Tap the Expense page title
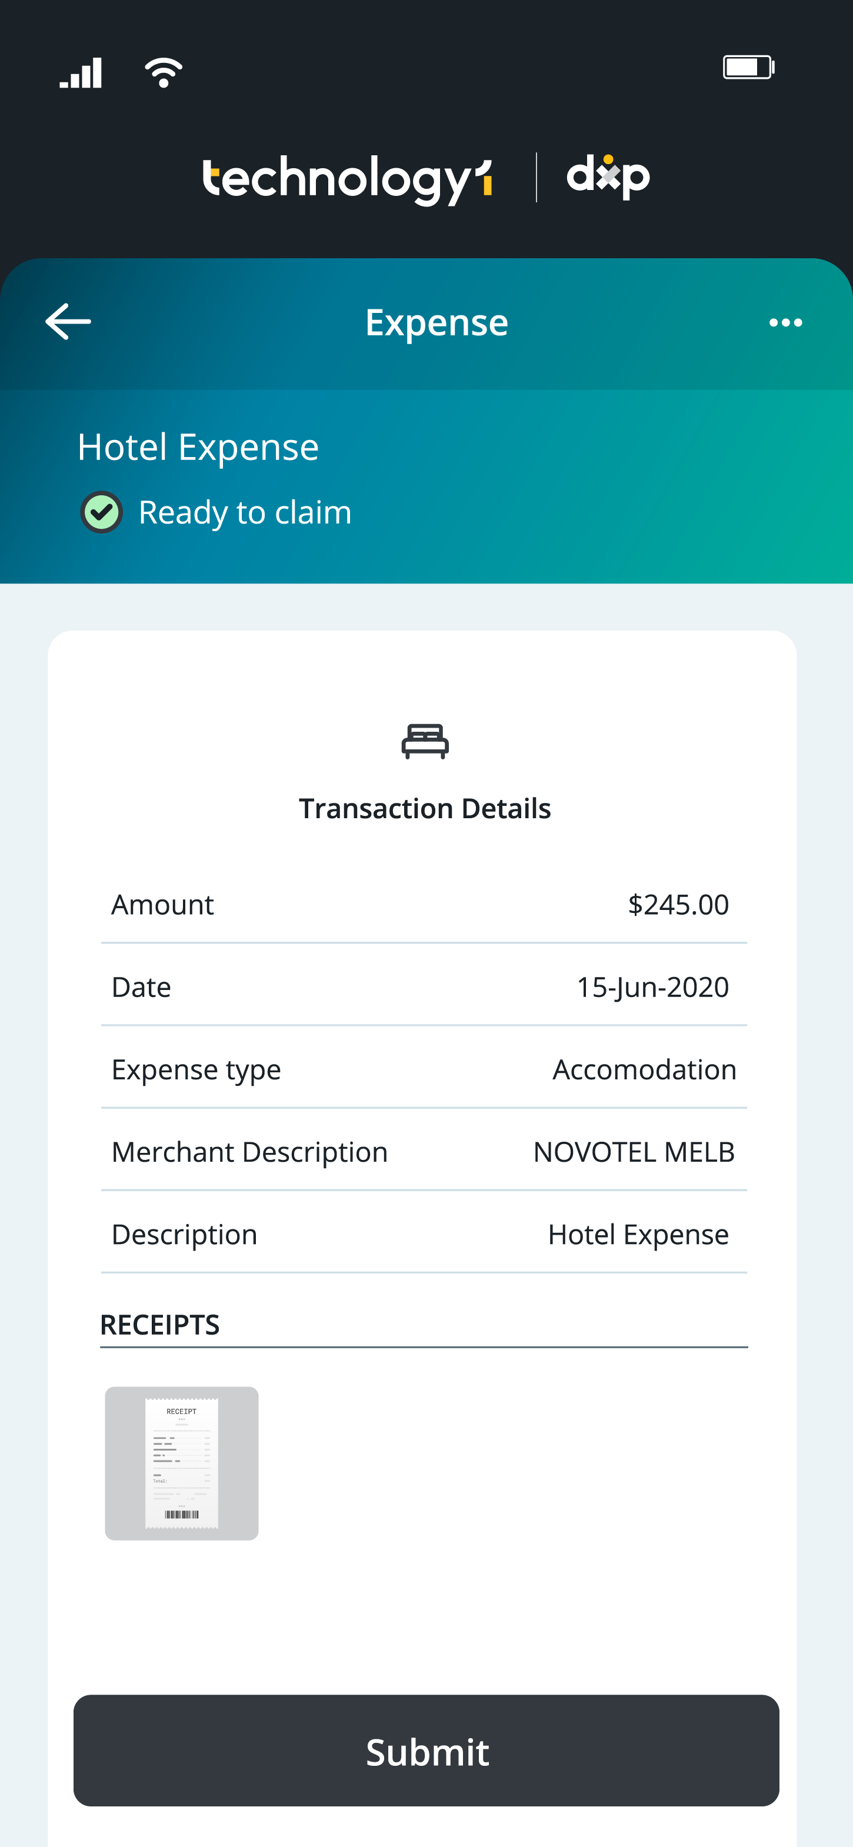This screenshot has height=1847, width=853. pos(437,322)
